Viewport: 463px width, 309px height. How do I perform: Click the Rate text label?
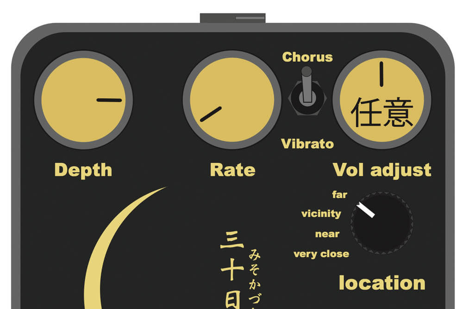pos(232,170)
